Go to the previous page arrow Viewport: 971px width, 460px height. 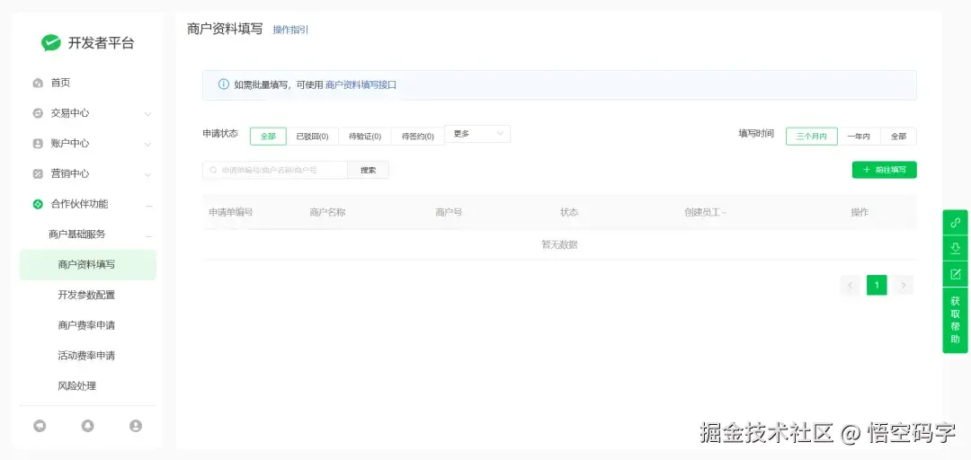point(851,286)
